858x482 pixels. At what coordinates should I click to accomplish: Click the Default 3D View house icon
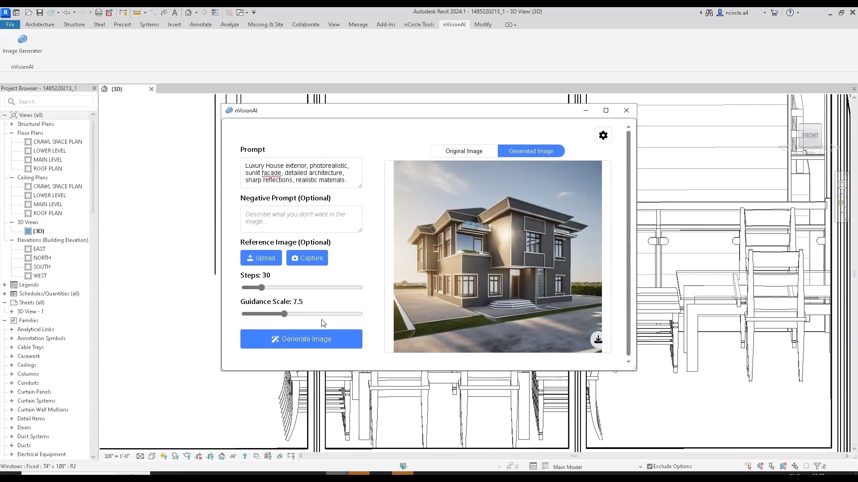coord(188,12)
